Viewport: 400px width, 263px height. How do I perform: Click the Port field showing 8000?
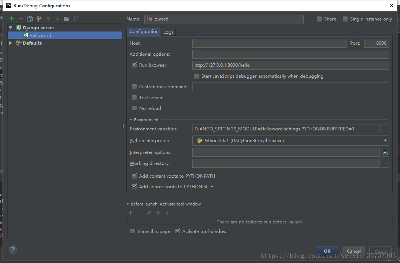click(377, 43)
